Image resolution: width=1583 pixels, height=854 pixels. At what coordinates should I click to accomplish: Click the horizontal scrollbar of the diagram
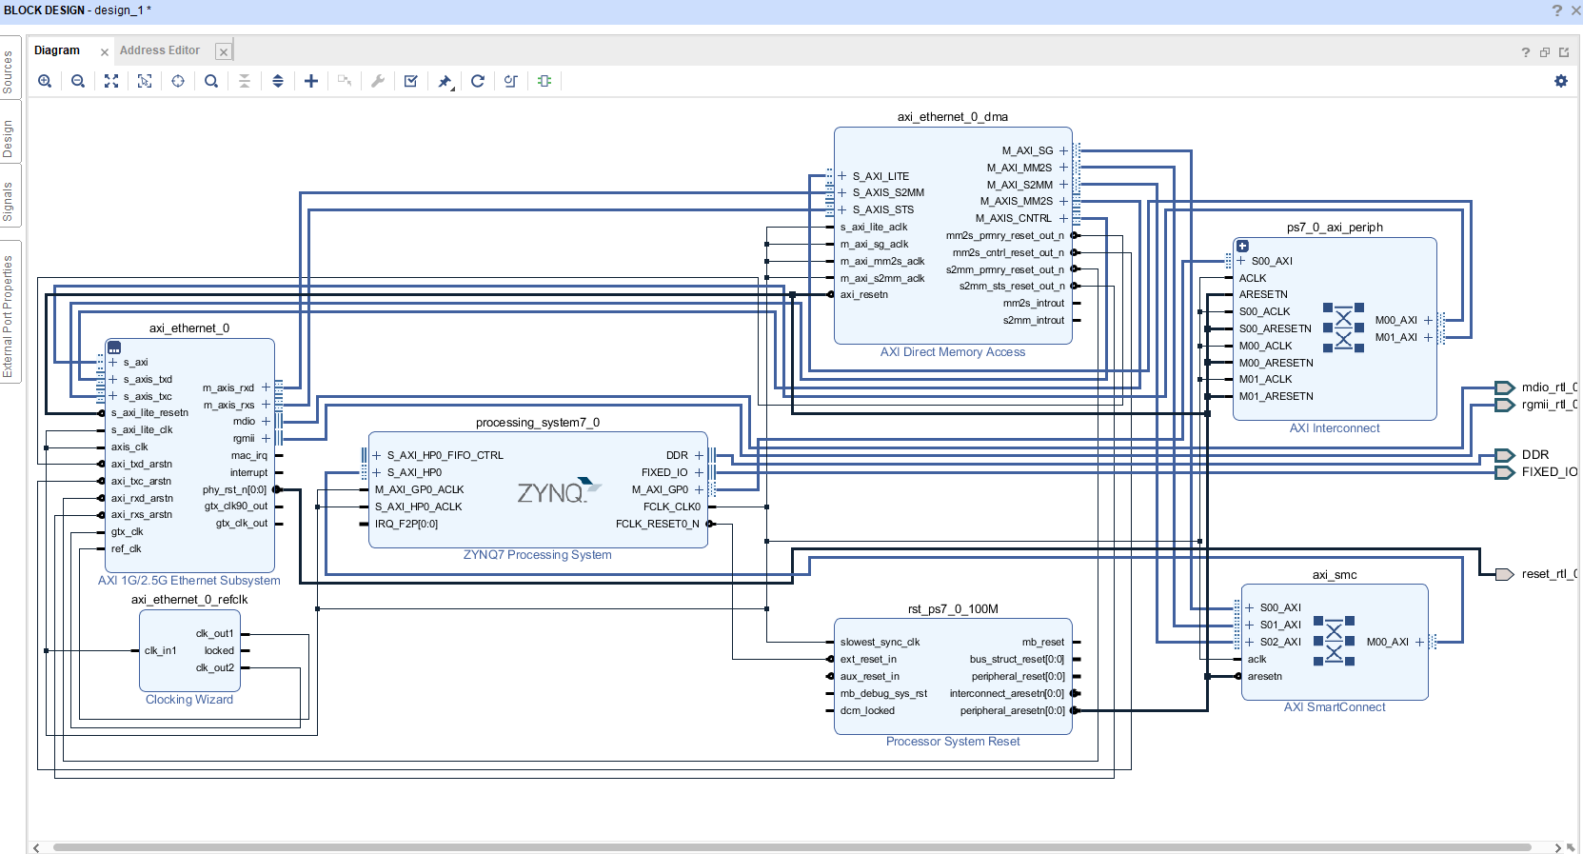pyautogui.click(x=792, y=847)
